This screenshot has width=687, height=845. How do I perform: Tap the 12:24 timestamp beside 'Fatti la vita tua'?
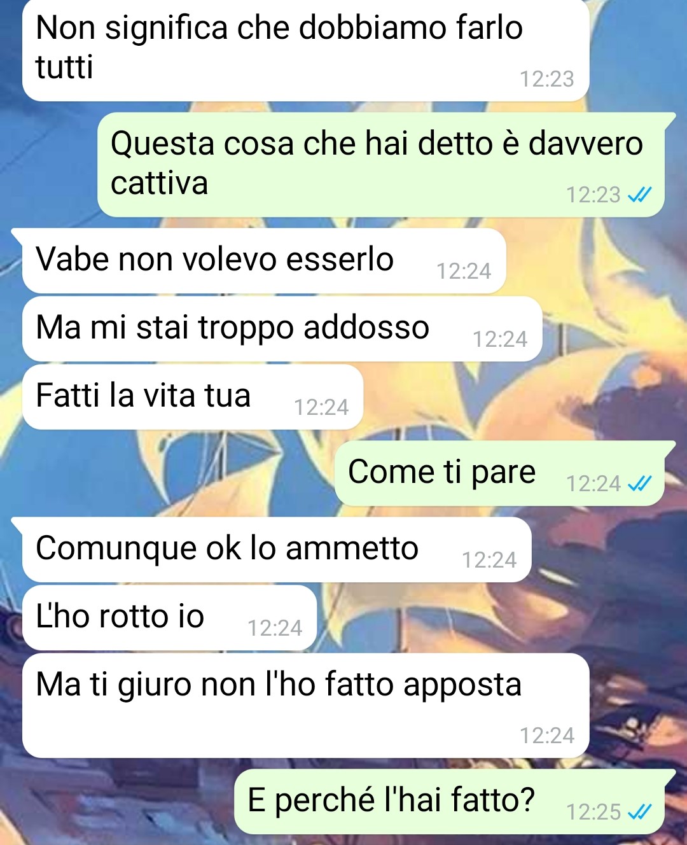(x=321, y=407)
